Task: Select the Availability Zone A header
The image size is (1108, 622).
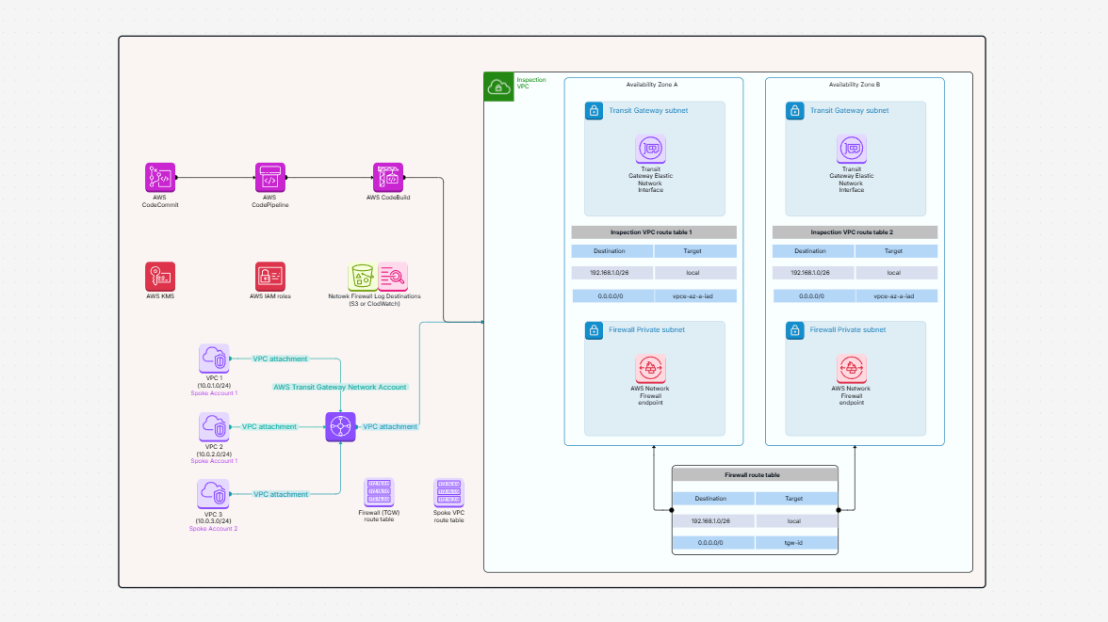Action: point(653,84)
